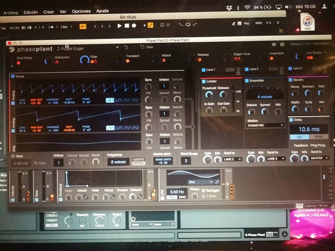Toggle the Ensemble effect enable button
This screenshot has width=335, height=251.
point(247,81)
